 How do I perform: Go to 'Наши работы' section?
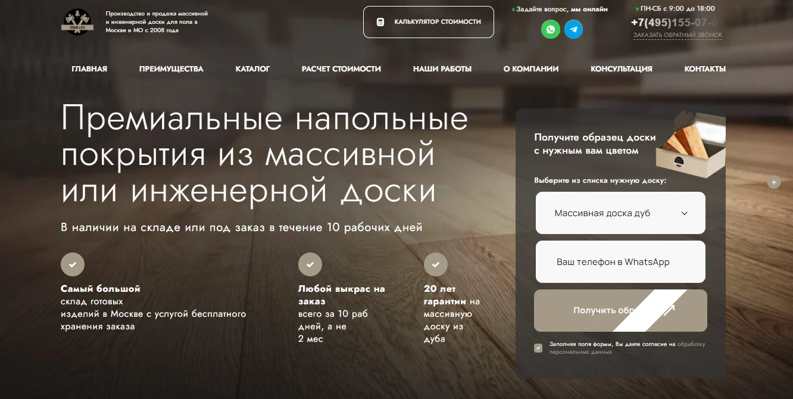[442, 69]
